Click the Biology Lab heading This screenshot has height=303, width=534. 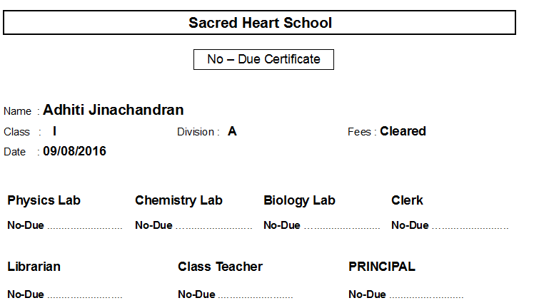pos(299,200)
